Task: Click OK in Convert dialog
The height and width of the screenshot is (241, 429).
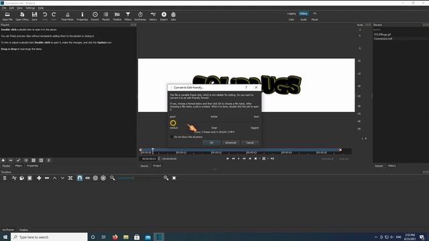Action: point(212,143)
